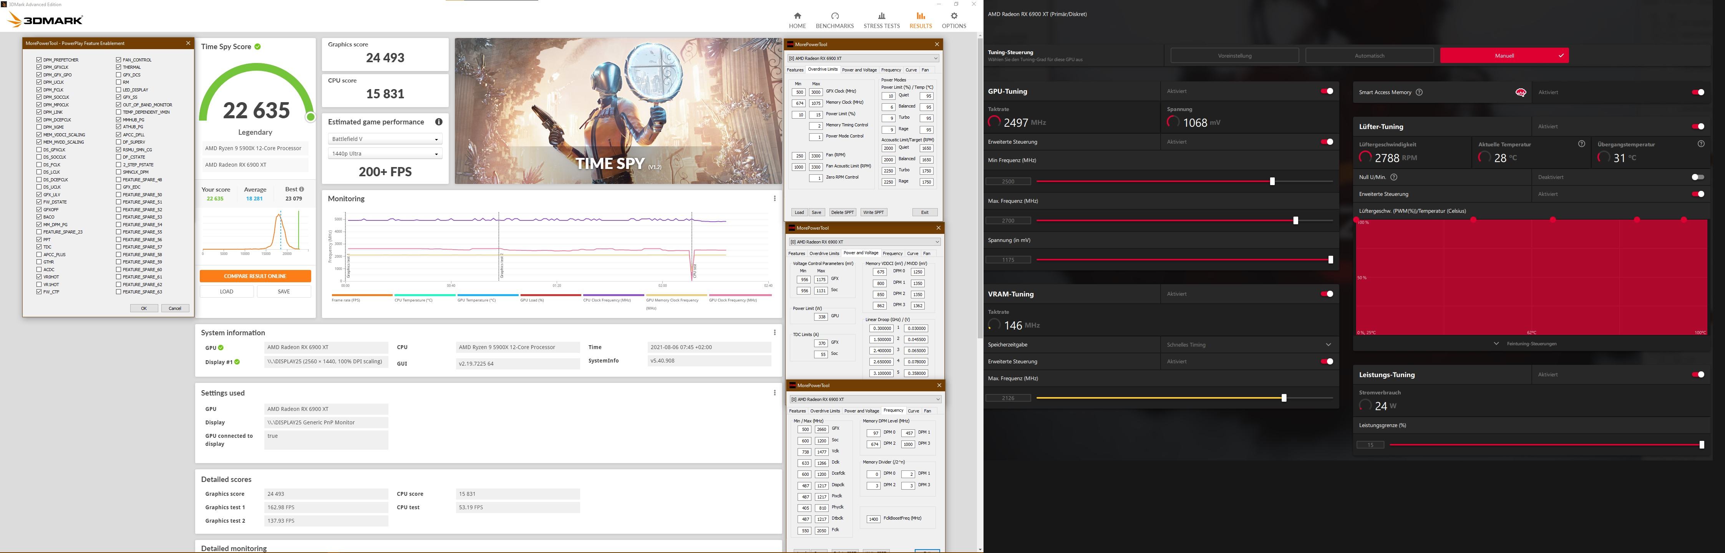Image resolution: width=1725 pixels, height=553 pixels.
Task: Toggle the FAN_CONTROL checkbox
Action: 119,60
